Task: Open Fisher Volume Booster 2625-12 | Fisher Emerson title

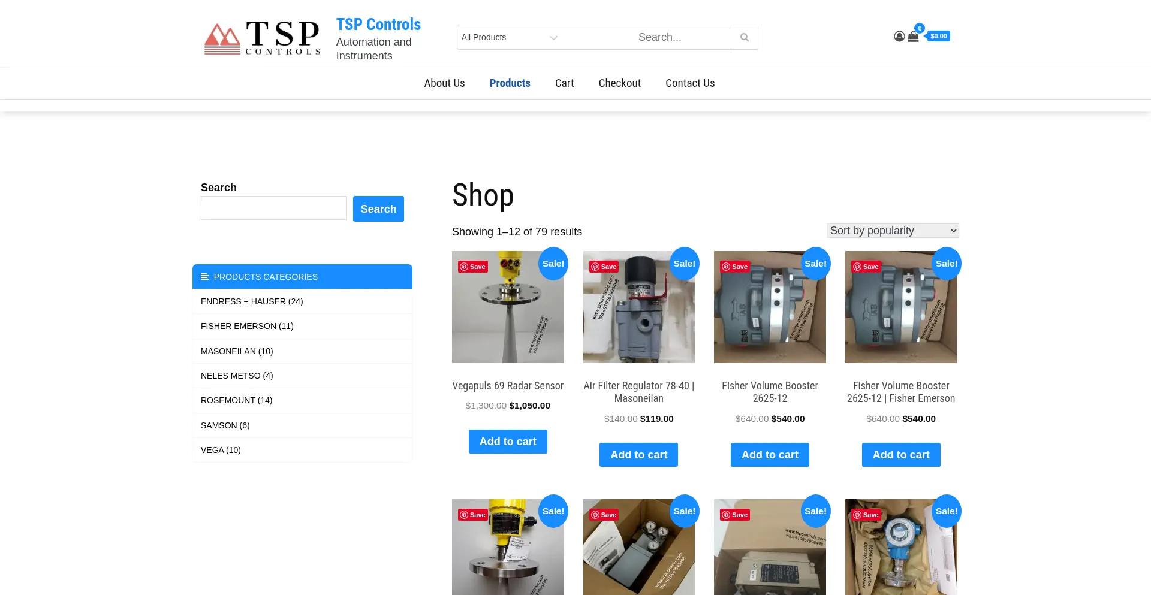Action: pos(901,392)
